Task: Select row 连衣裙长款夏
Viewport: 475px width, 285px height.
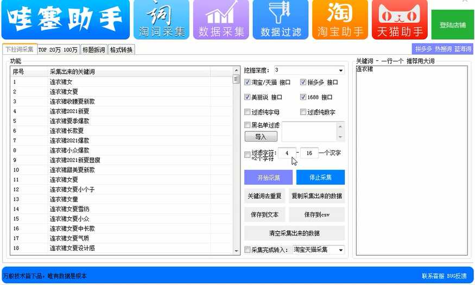Action: tap(121, 130)
